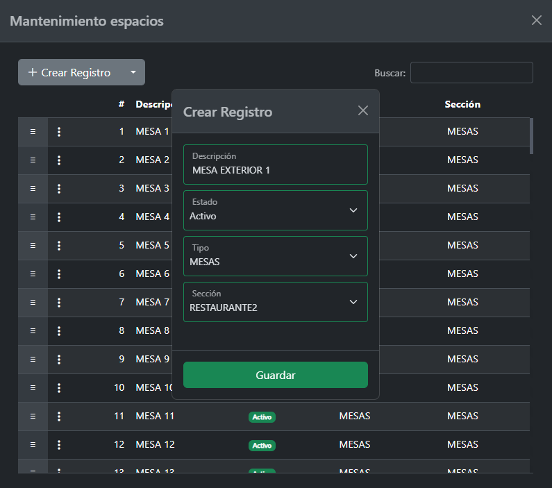Open the Sección dropdown showing RESTAURANTE2
Image resolution: width=552 pixels, height=488 pixels.
pyautogui.click(x=276, y=302)
